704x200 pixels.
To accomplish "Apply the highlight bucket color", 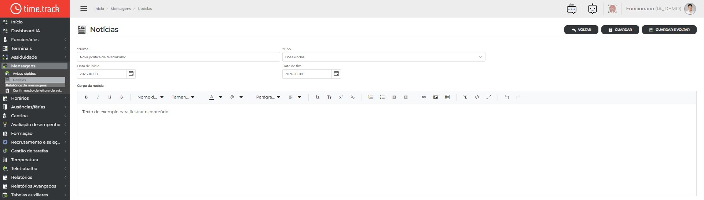I will click(232, 97).
